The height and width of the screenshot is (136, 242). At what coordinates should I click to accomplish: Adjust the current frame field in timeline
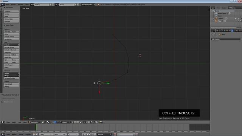tap(74, 134)
